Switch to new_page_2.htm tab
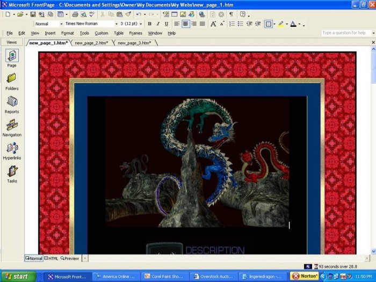This screenshot has width=376, height=282. tap(91, 43)
